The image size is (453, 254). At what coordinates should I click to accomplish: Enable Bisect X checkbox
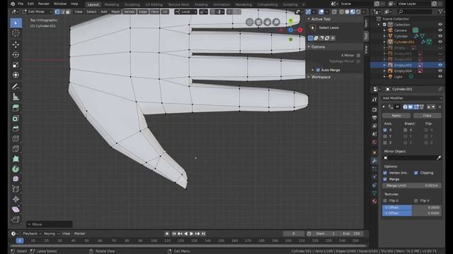pyautogui.click(x=406, y=130)
